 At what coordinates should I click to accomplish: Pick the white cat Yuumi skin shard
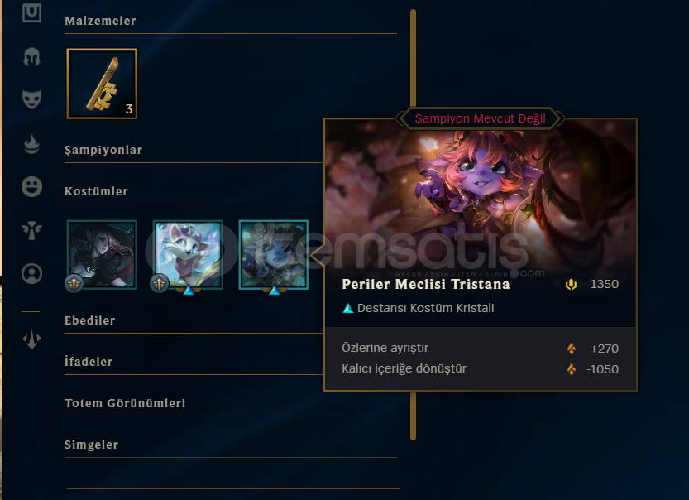click(x=188, y=255)
